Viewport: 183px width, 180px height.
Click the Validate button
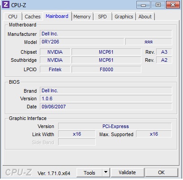tap(127, 172)
